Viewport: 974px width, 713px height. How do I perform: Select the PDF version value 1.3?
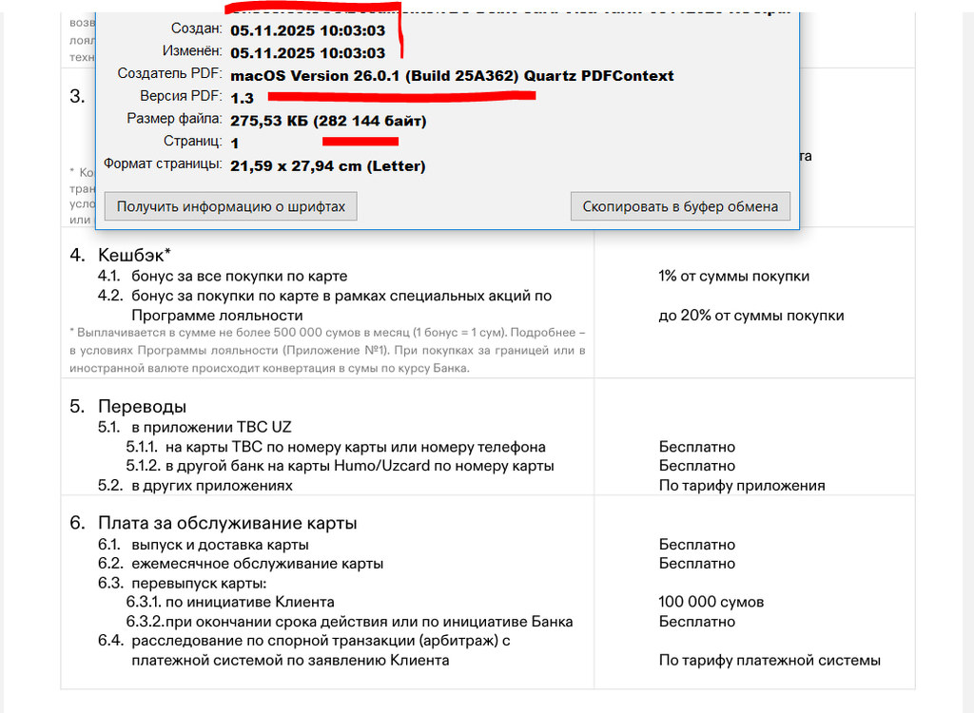click(x=242, y=98)
